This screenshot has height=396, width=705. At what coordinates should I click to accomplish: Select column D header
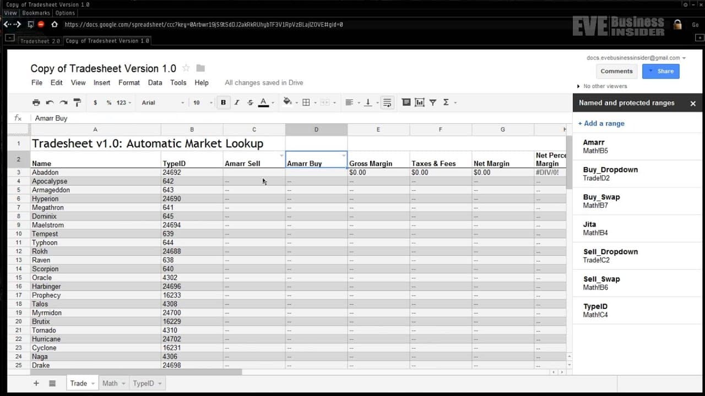click(x=316, y=129)
